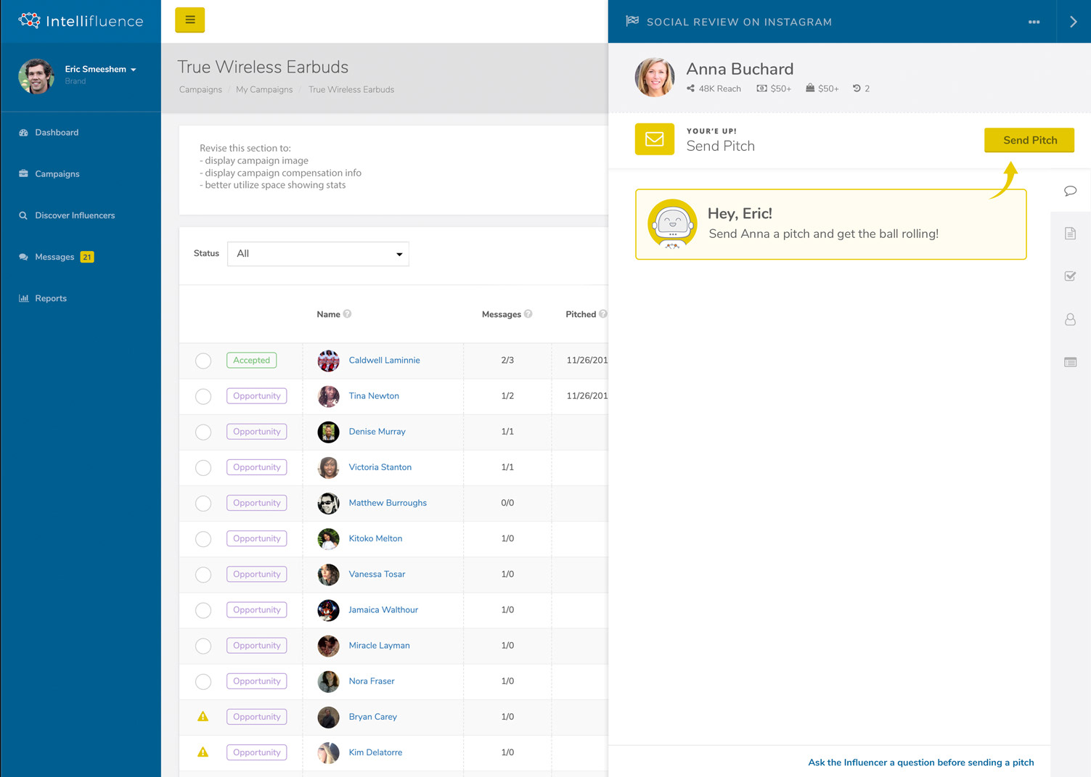Select the Victoria Stanton row radio

203,467
